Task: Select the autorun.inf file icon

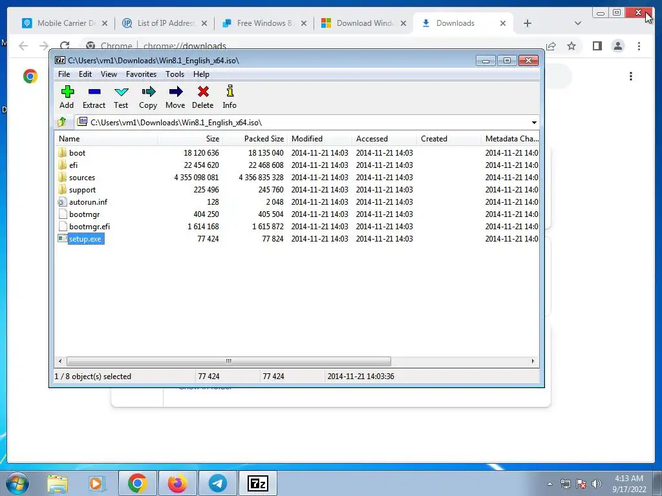Action: (x=63, y=201)
